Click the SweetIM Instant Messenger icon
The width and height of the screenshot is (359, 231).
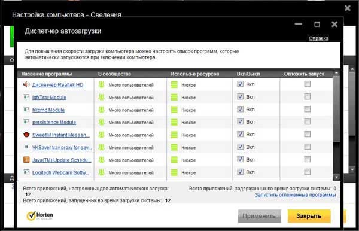pos(26,135)
